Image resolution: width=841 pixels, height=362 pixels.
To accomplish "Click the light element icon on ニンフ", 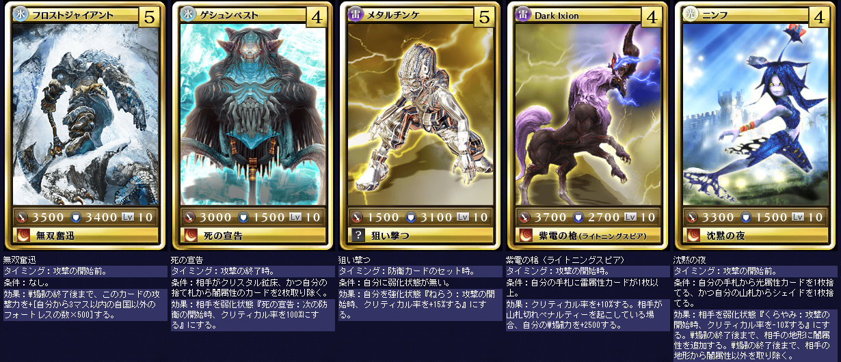I will pos(691,14).
